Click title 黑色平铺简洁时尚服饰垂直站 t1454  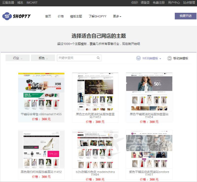149,115
